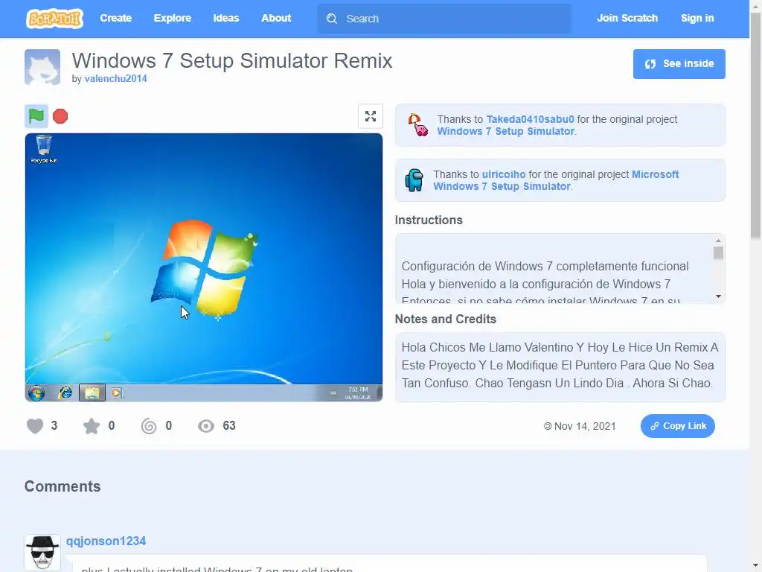Click the search magnifier icon
The image size is (762, 572).
pos(332,19)
